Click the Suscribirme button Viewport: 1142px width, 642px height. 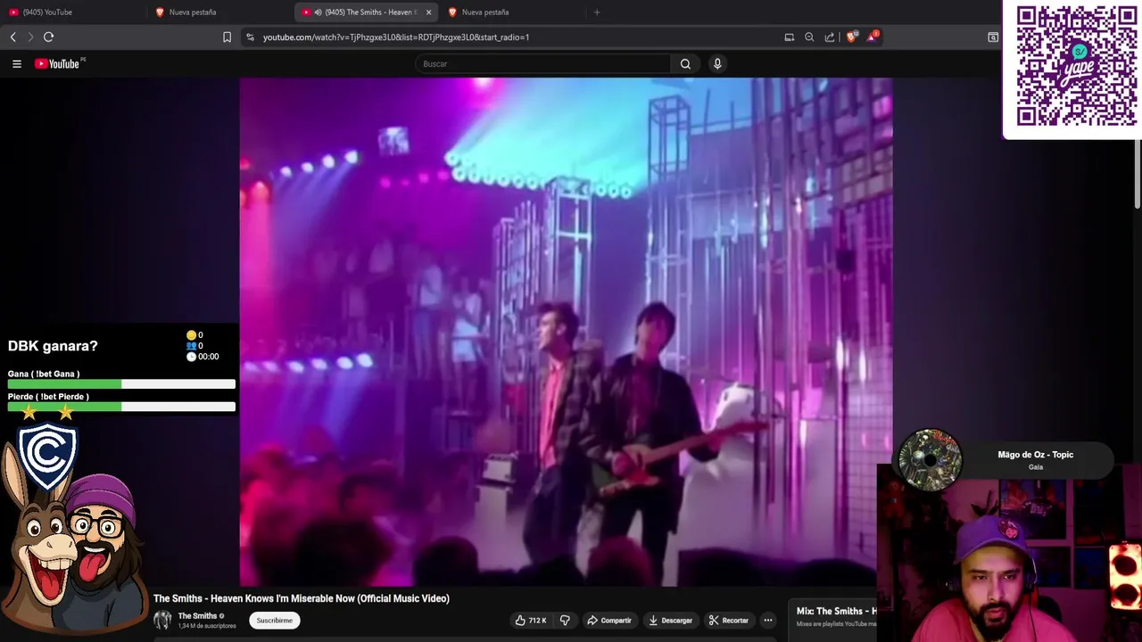coord(275,620)
